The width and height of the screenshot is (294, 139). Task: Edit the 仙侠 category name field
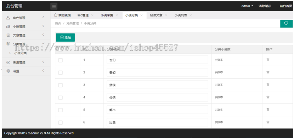[158, 97]
